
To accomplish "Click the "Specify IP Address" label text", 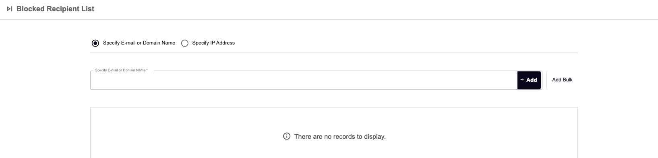I will pyautogui.click(x=213, y=43).
